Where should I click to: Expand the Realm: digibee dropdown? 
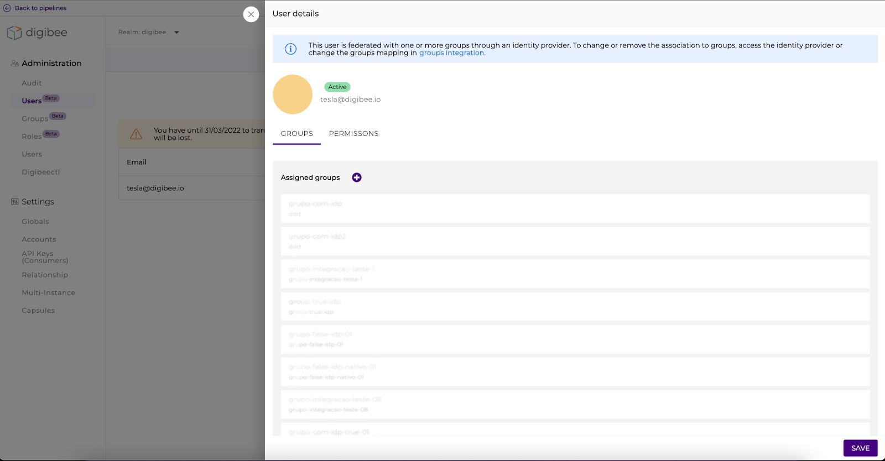(x=176, y=33)
